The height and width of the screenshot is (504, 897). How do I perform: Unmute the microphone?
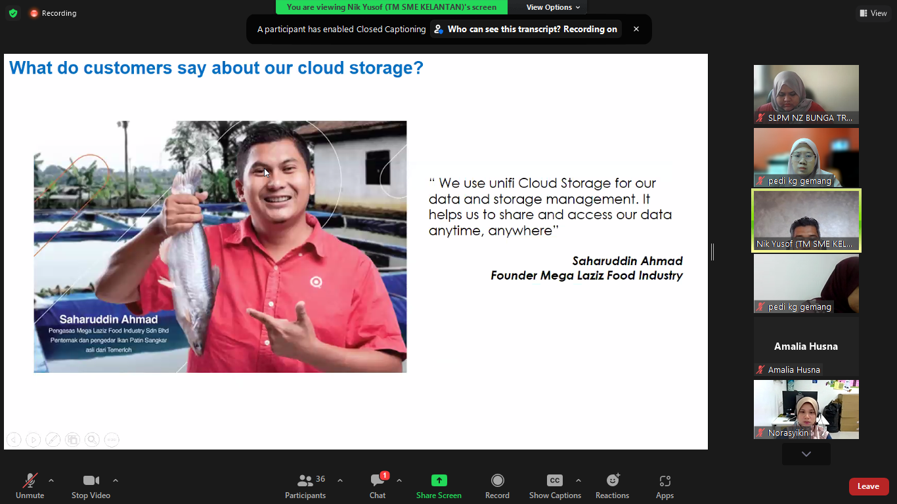pos(30,486)
